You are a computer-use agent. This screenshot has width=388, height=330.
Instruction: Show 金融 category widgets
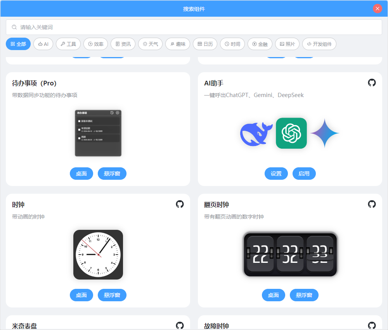260,44
